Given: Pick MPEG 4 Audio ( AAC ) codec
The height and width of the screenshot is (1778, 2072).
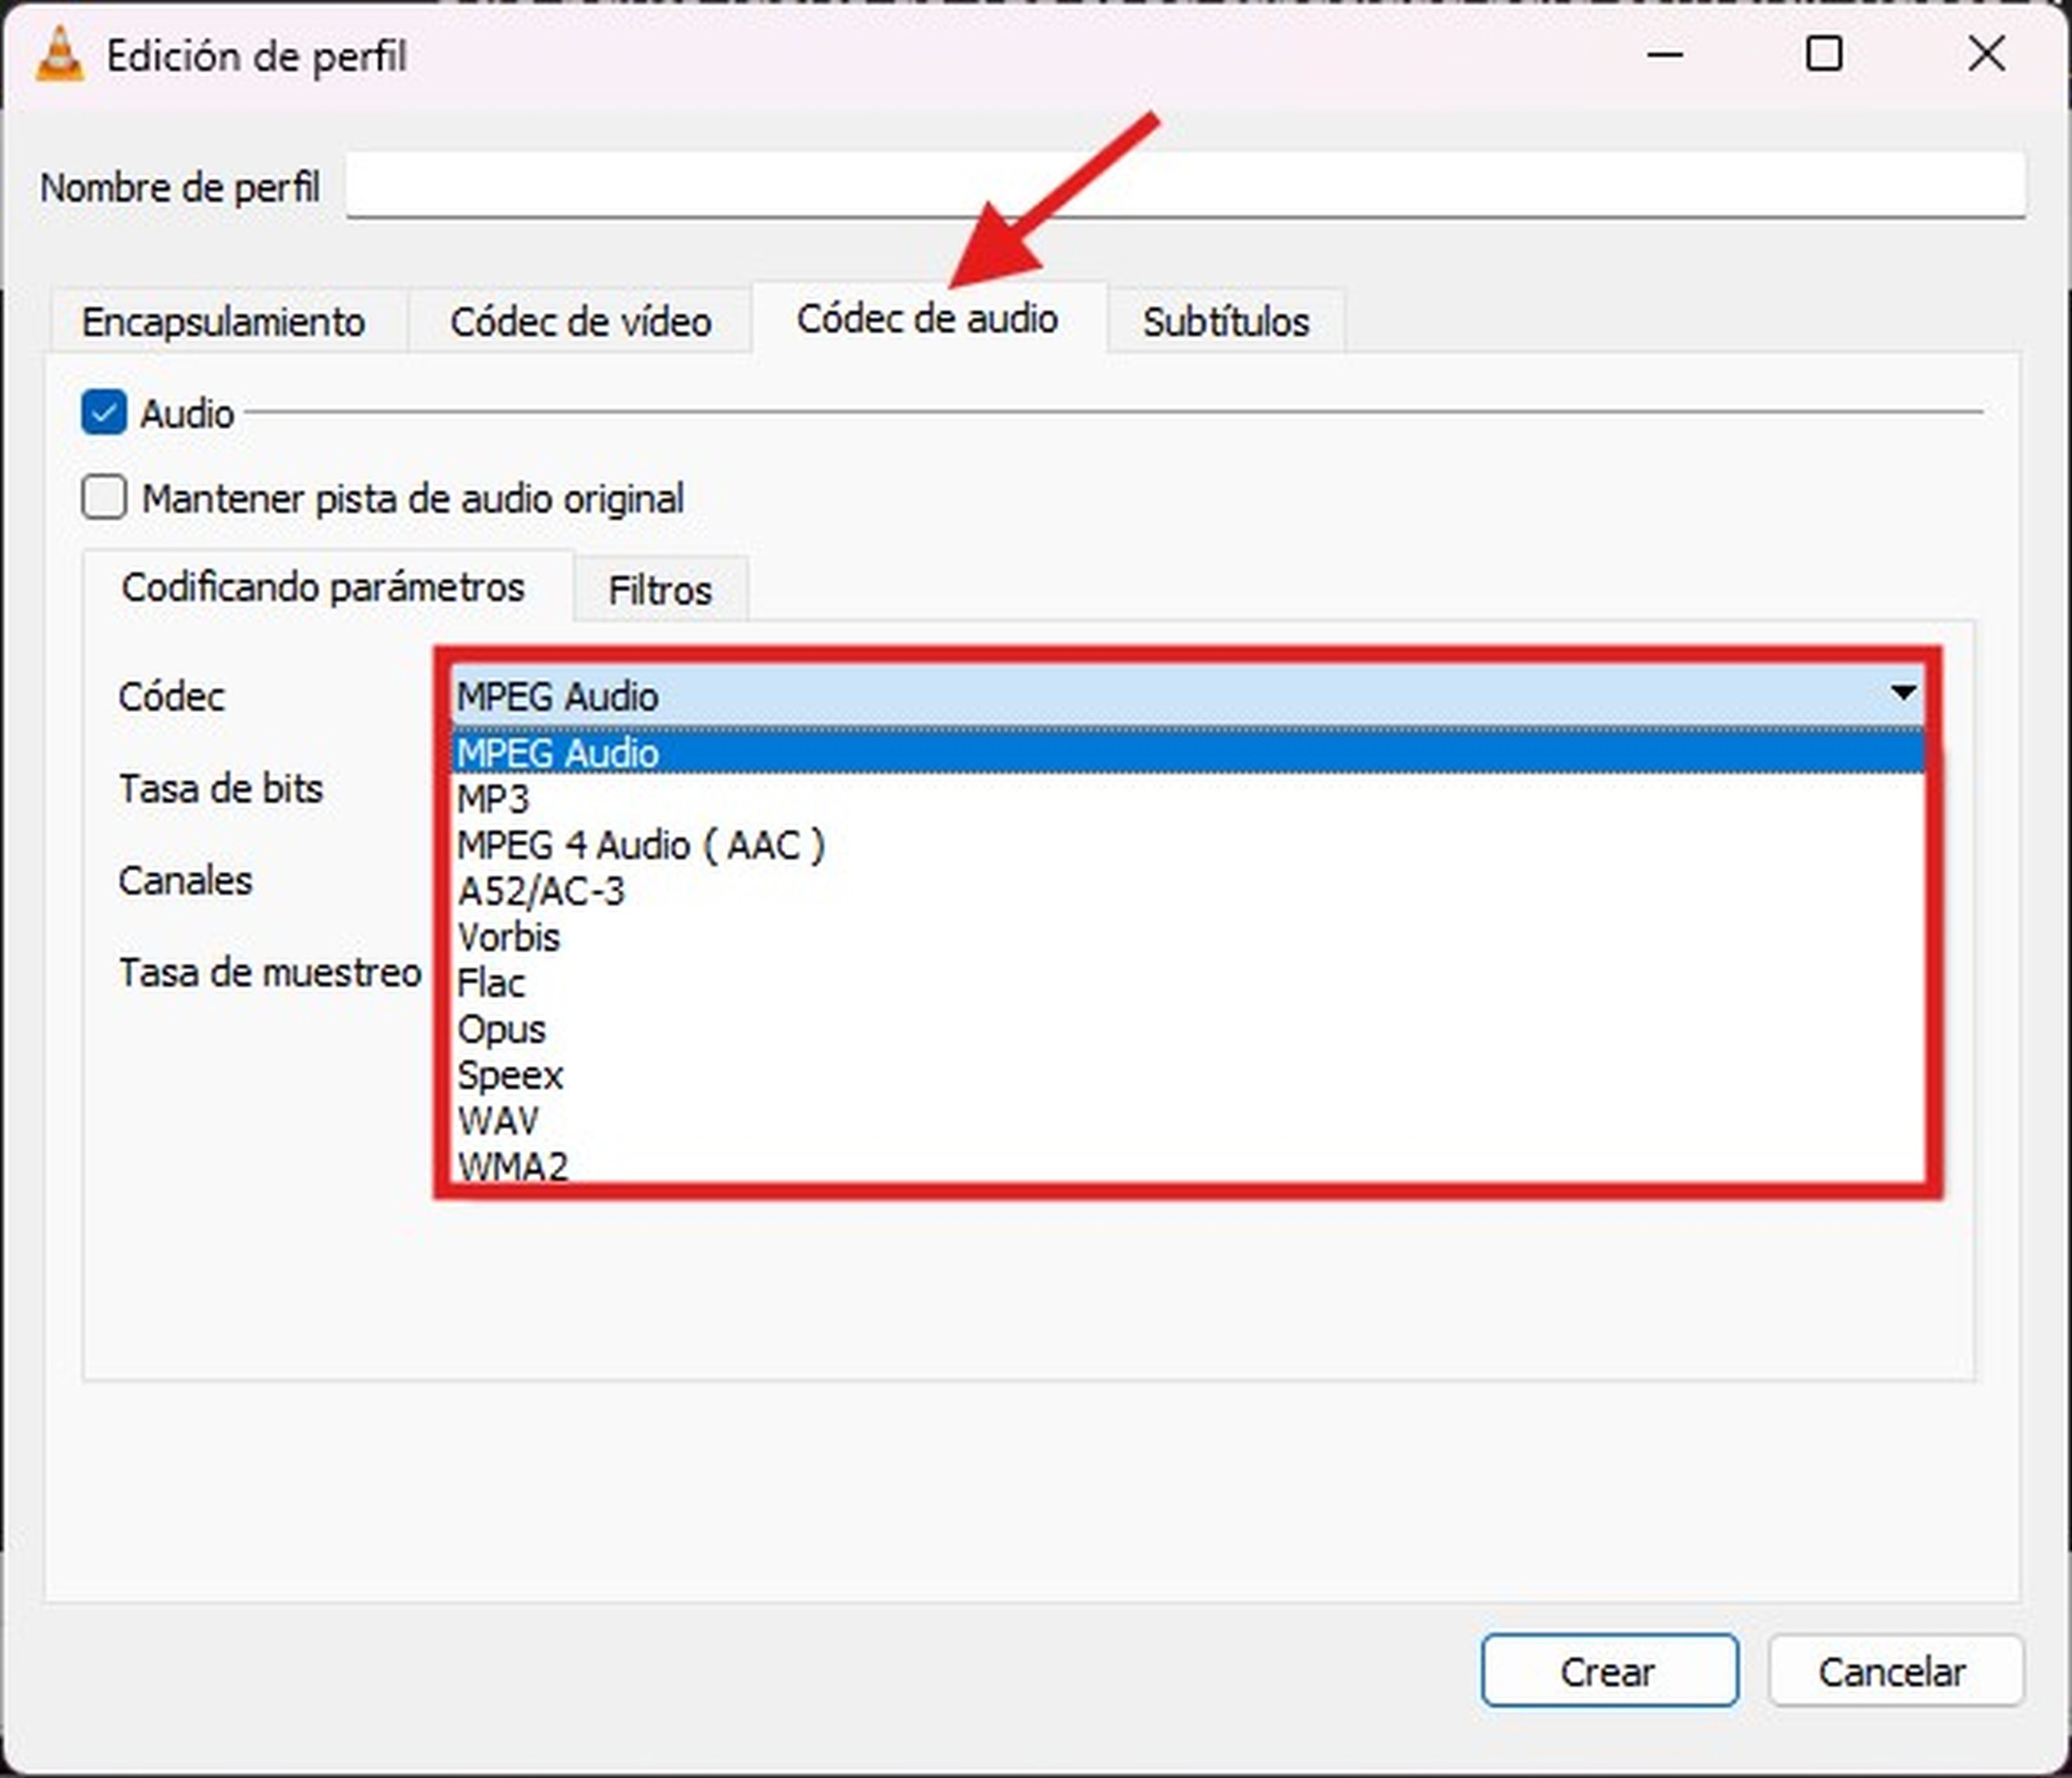Looking at the screenshot, I should (1188, 845).
